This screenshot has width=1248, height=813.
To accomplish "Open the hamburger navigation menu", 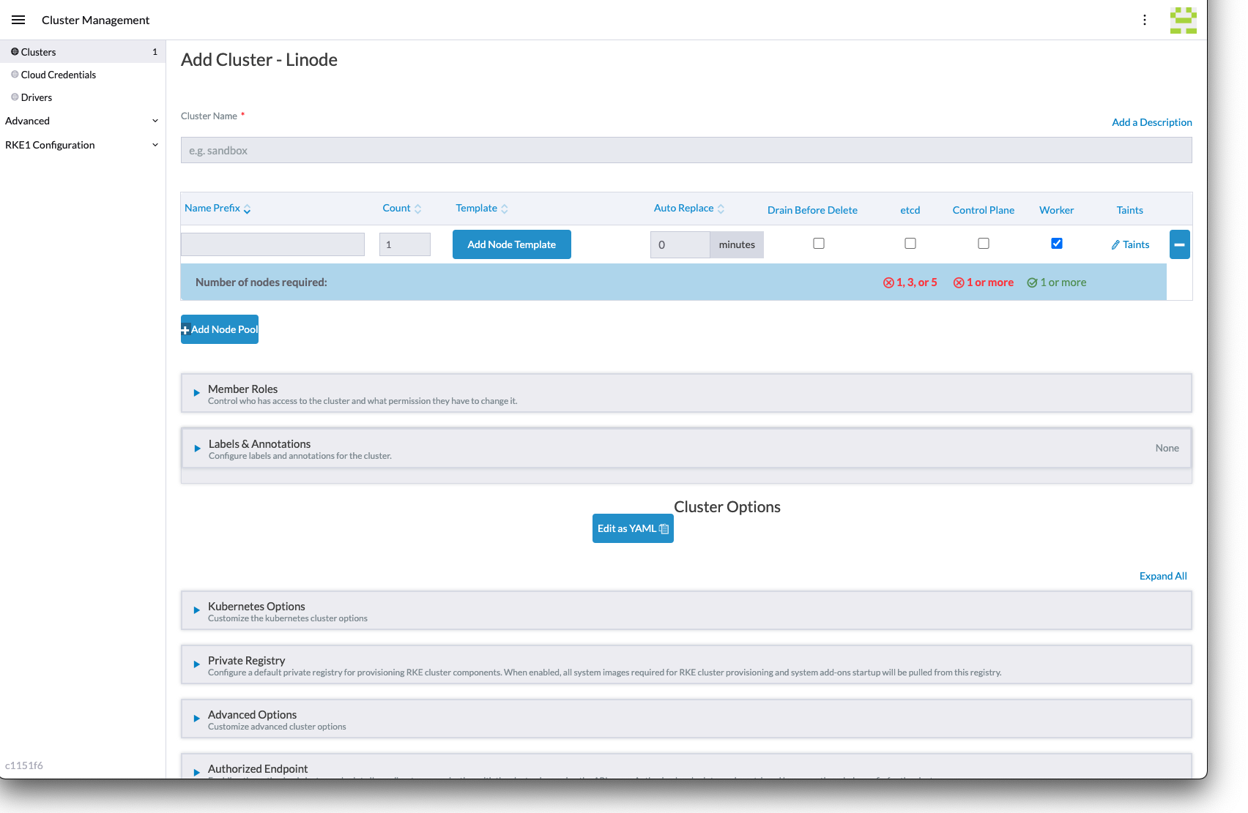I will tap(18, 20).
